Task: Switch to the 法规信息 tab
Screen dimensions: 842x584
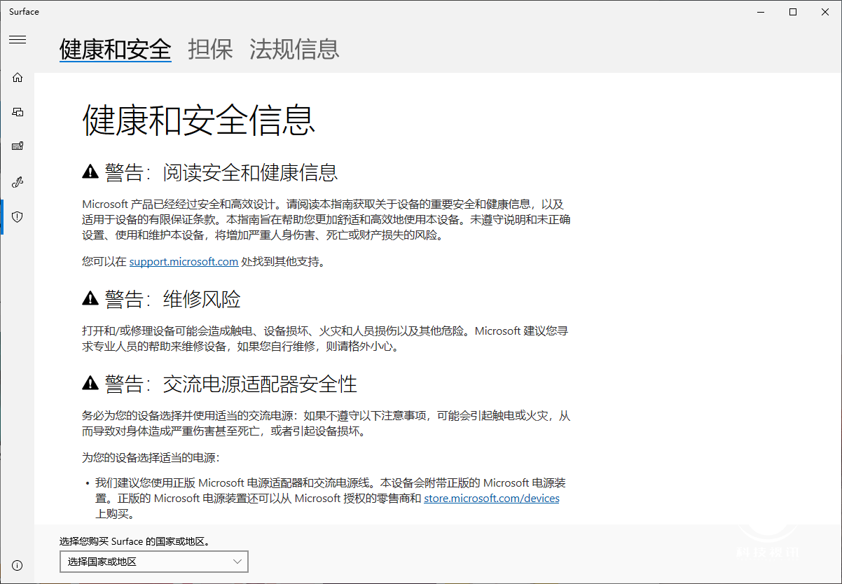Action: coord(294,50)
